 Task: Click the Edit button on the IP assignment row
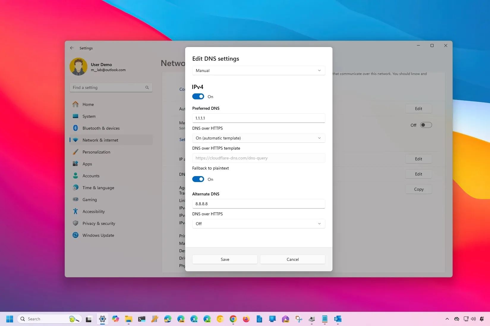click(x=419, y=159)
